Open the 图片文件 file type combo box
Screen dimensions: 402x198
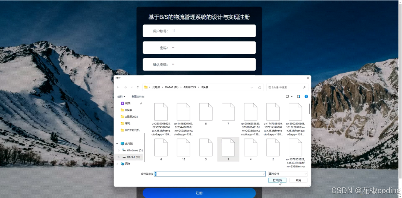(x=288, y=174)
